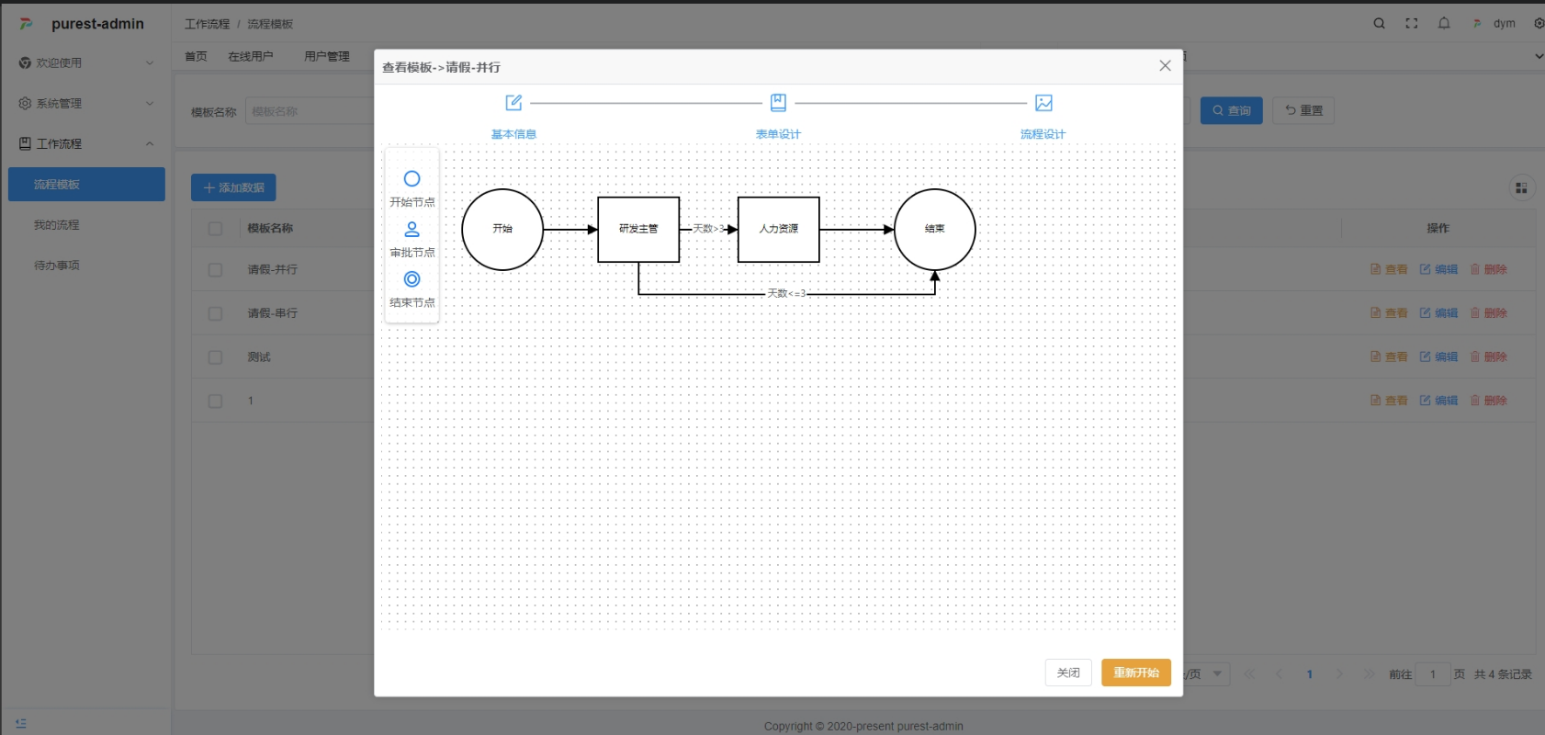Viewport: 1545px width, 735px height.
Task: Pick the end node double-circle icon
Action: pos(412,279)
